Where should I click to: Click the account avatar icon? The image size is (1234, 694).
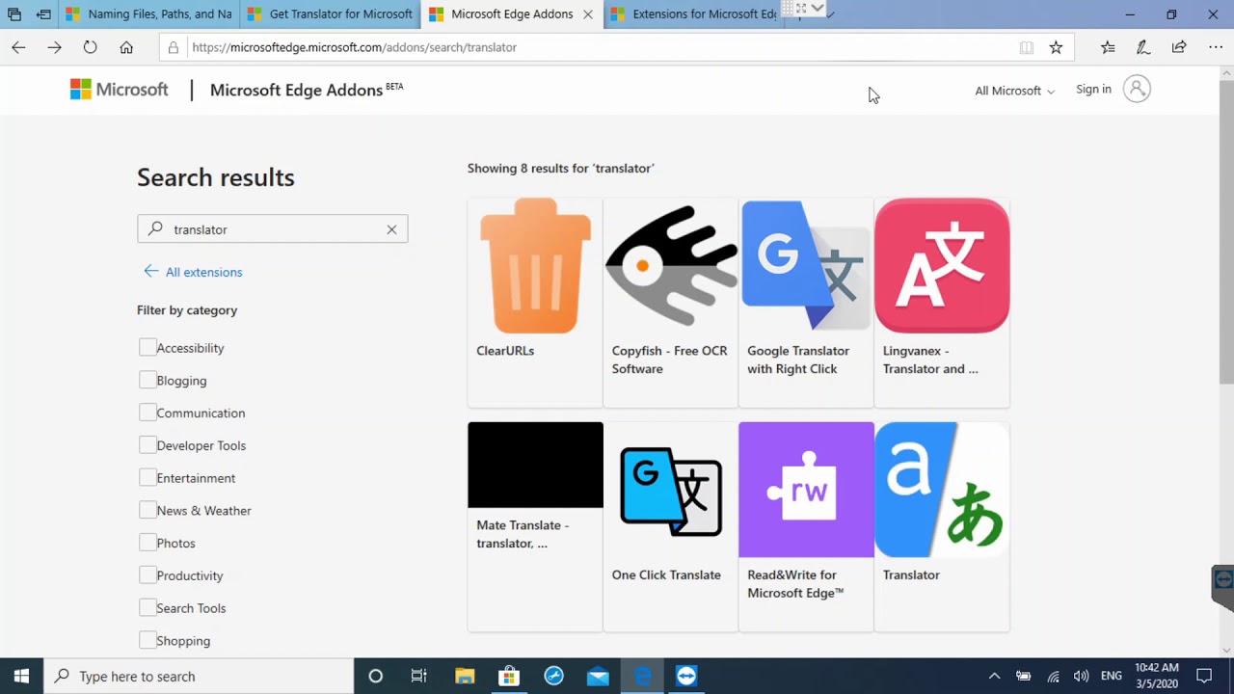coord(1137,89)
